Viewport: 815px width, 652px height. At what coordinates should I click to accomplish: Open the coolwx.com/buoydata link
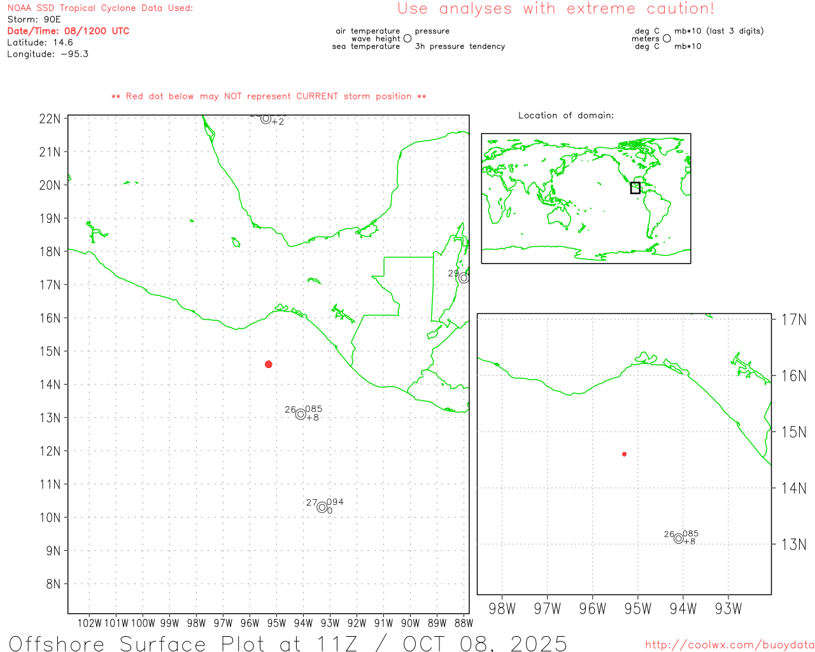[729, 645]
